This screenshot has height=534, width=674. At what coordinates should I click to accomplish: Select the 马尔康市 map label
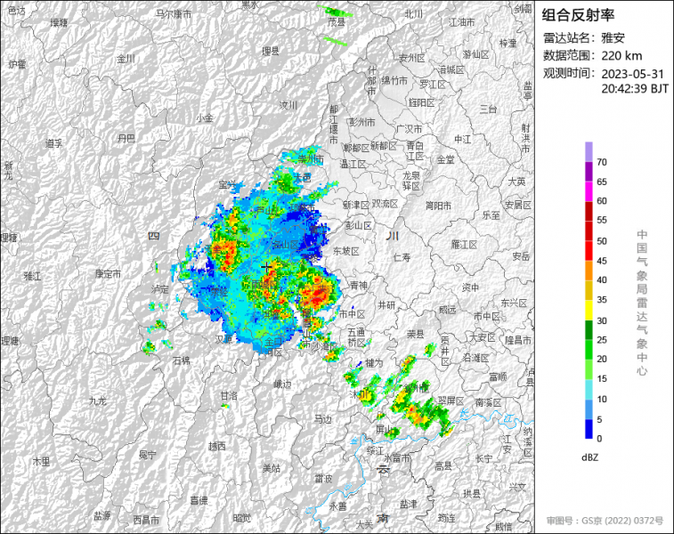tap(173, 14)
